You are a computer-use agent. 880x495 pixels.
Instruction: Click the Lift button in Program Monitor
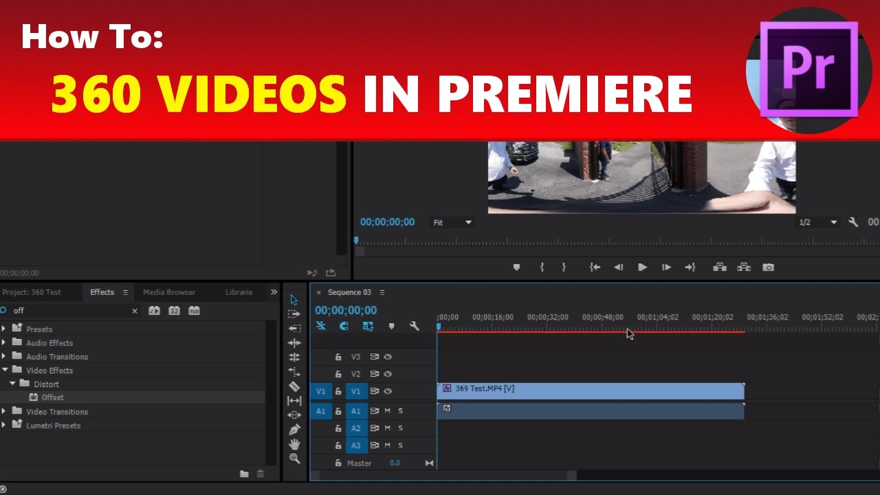point(720,267)
